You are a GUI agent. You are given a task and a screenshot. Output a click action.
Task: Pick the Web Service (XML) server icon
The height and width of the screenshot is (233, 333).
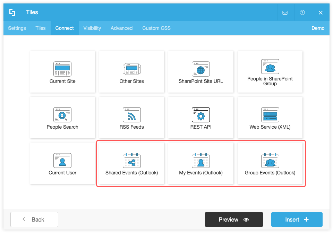pyautogui.click(x=270, y=114)
